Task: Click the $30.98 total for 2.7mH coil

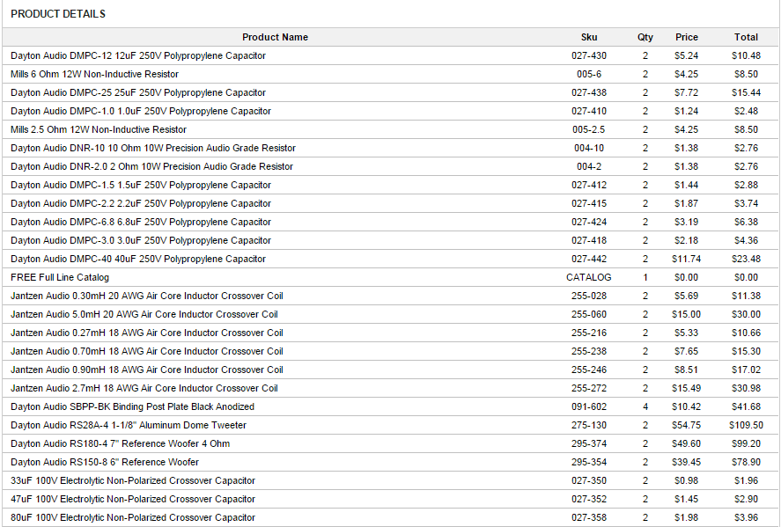Action: tap(746, 388)
